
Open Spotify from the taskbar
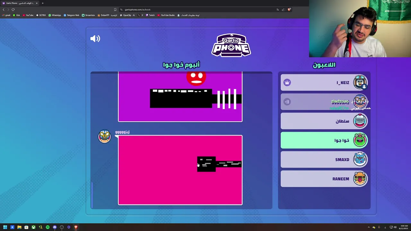(x=48, y=227)
